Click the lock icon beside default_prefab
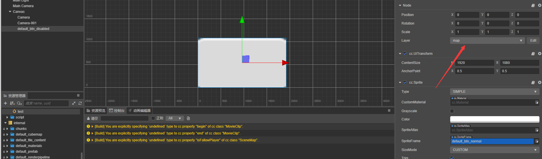Viewport: 542px width, 159px height. pyautogui.click(x=4, y=152)
